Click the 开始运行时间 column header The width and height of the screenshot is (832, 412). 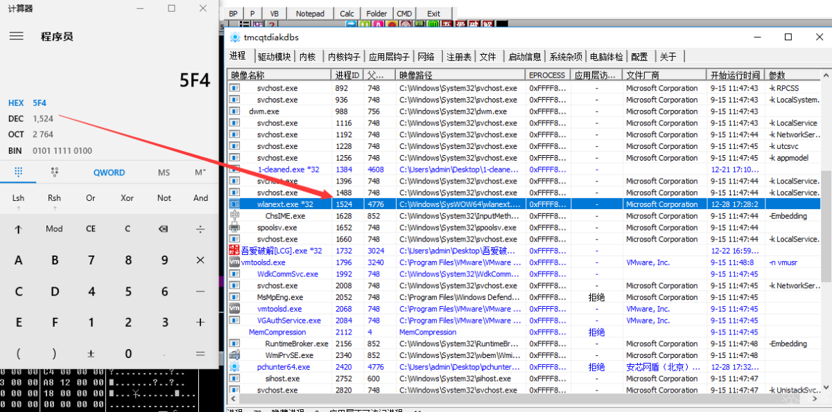coord(736,75)
